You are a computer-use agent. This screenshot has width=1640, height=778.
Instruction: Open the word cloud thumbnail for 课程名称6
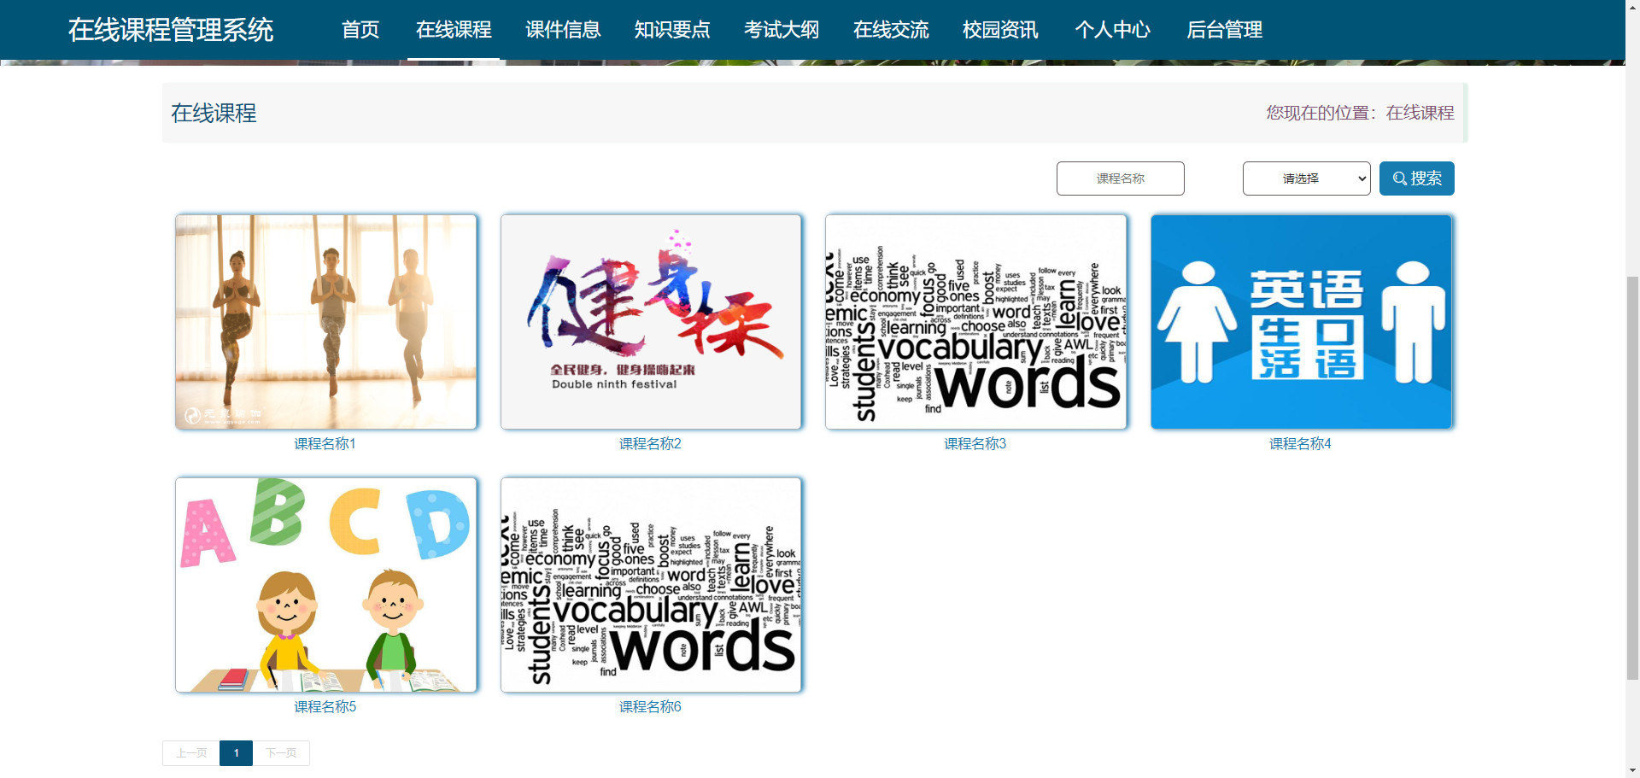pyautogui.click(x=651, y=585)
